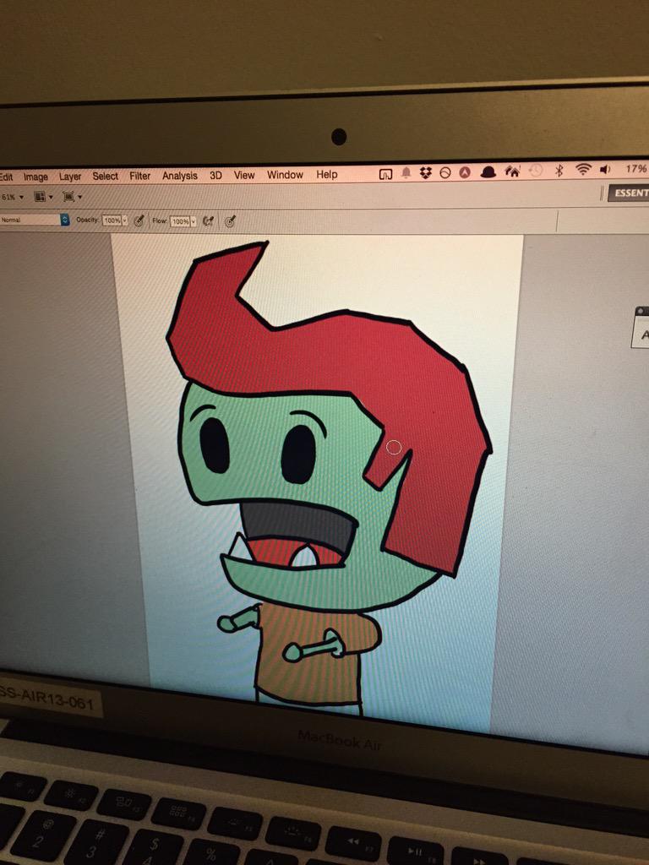This screenshot has height=865, width=649.
Task: Click the circular wave menu bar icon
Action: [x=445, y=172]
